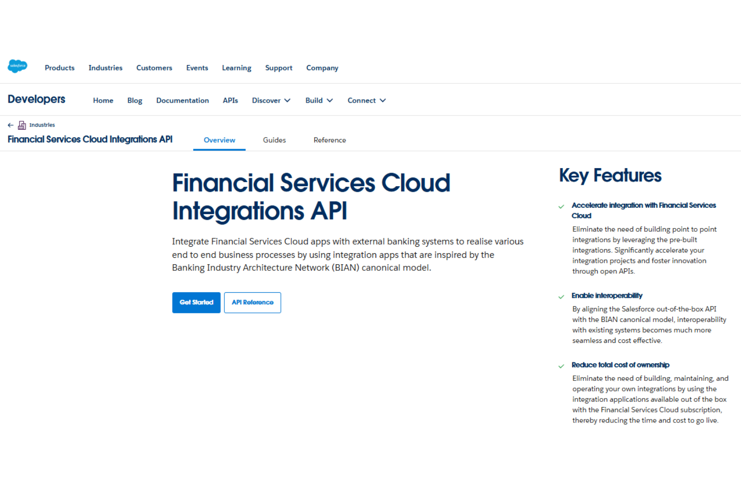Viewport: 741px width, 494px height.
Task: Expand the Connect menu
Action: 366,100
